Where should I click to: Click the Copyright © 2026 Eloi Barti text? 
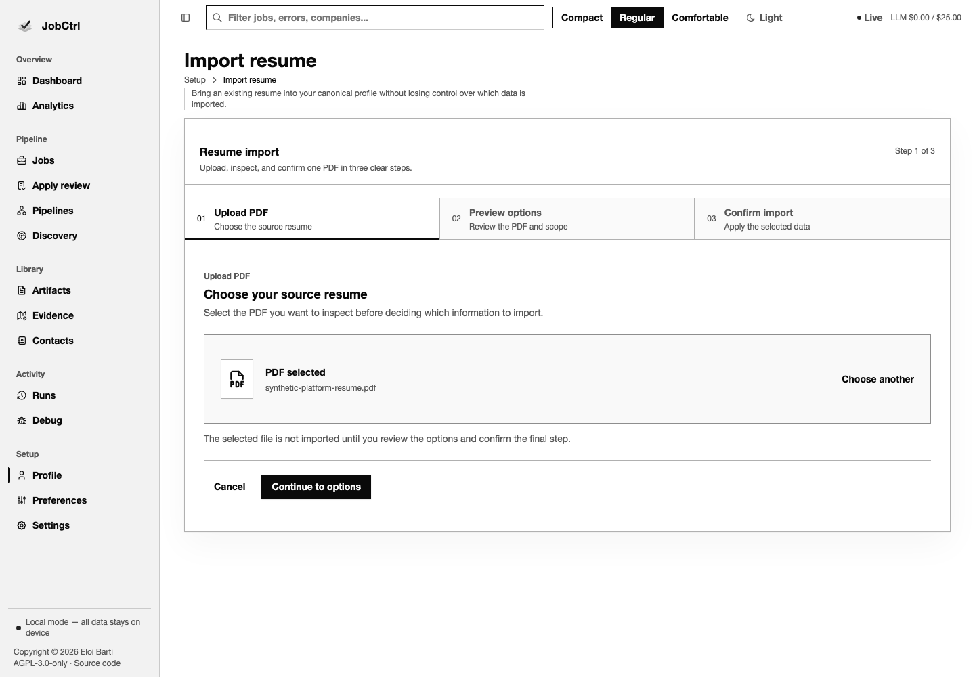click(x=63, y=652)
